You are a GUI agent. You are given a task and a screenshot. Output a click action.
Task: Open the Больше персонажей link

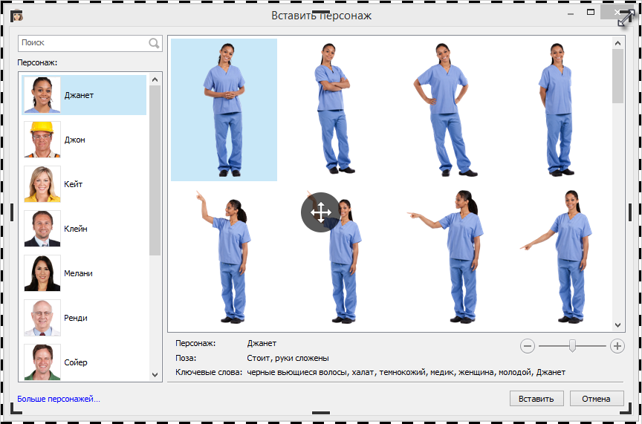pyautogui.click(x=59, y=399)
